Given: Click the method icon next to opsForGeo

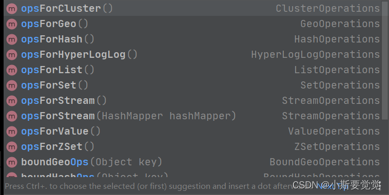Looking at the screenshot, I should coord(12,24).
